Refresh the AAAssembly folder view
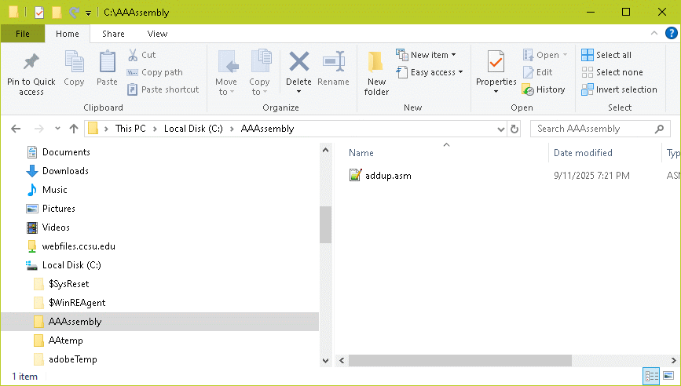Viewport: 681px width, 386px height. 515,129
